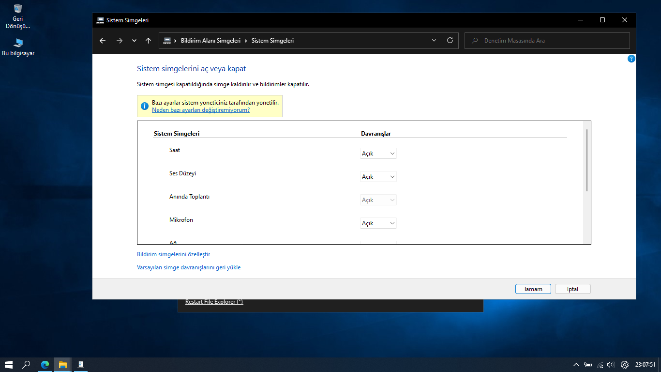
Task: Open the recent locations dropdown arrow
Action: tap(134, 41)
